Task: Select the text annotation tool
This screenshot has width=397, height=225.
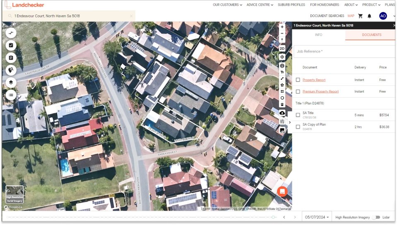Action: [282, 72]
